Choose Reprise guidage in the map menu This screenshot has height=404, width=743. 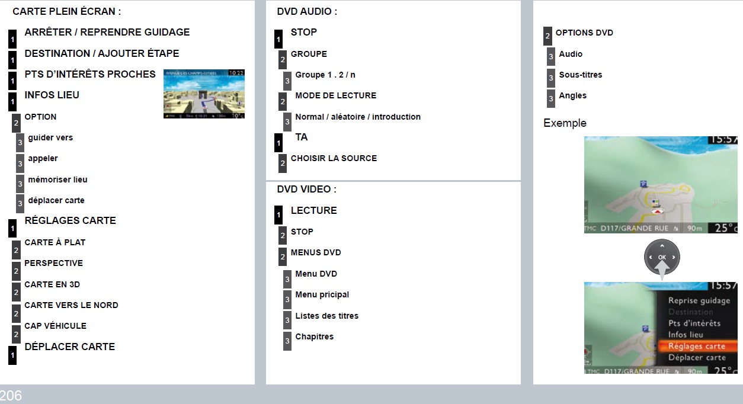pos(699,301)
